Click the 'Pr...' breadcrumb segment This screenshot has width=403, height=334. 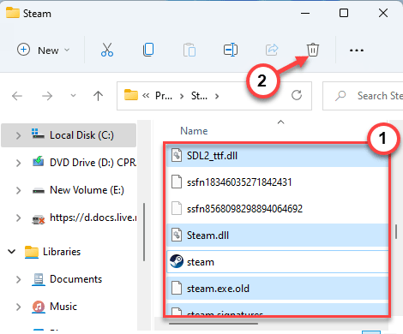[164, 96]
